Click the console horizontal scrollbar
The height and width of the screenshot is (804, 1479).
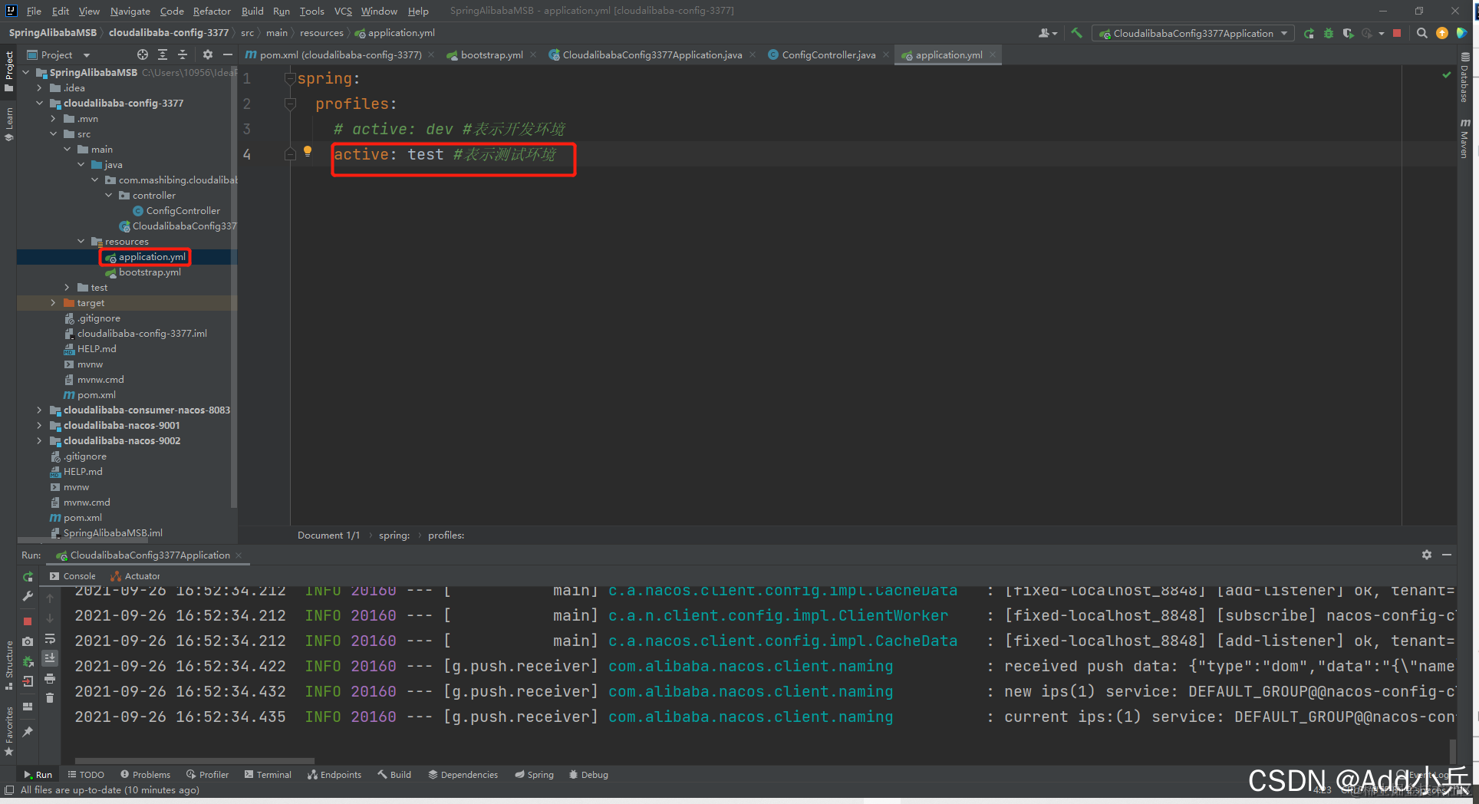tap(195, 760)
